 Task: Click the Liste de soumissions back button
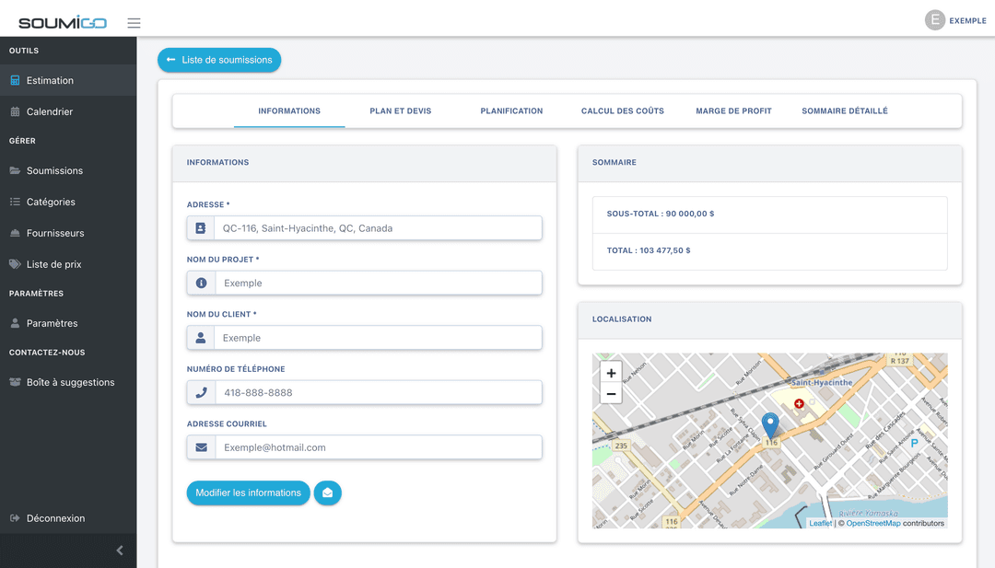click(x=219, y=60)
